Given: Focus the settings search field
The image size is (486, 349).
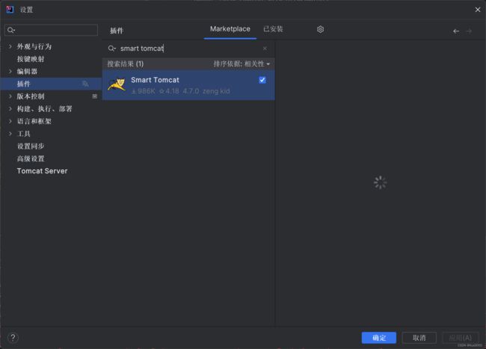Looking at the screenshot, I should click(x=51, y=30).
